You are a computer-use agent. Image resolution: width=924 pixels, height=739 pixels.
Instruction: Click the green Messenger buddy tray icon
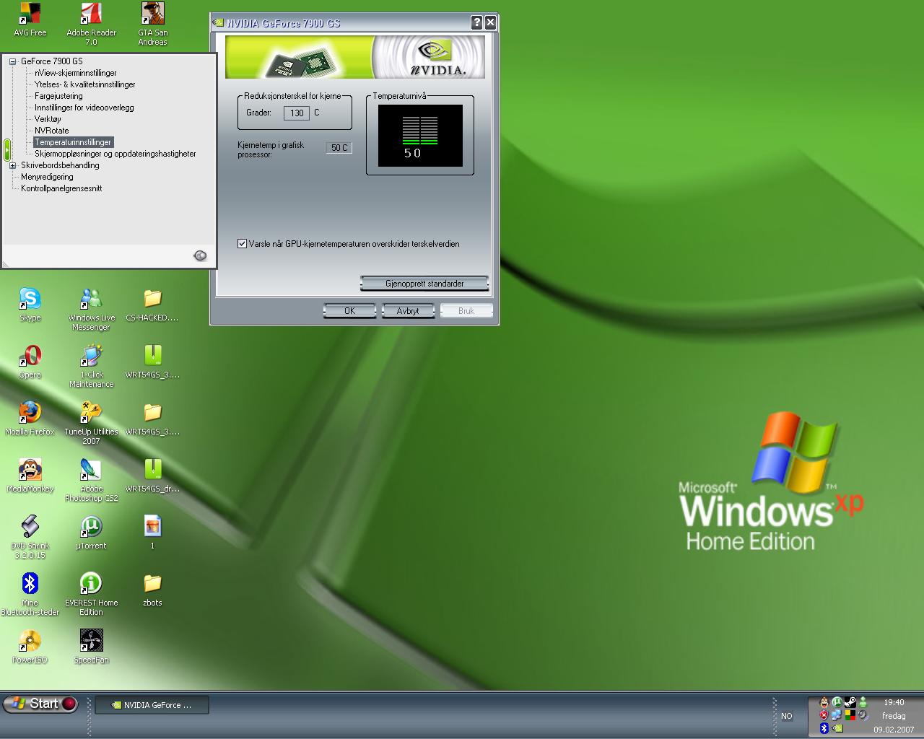[863, 702]
